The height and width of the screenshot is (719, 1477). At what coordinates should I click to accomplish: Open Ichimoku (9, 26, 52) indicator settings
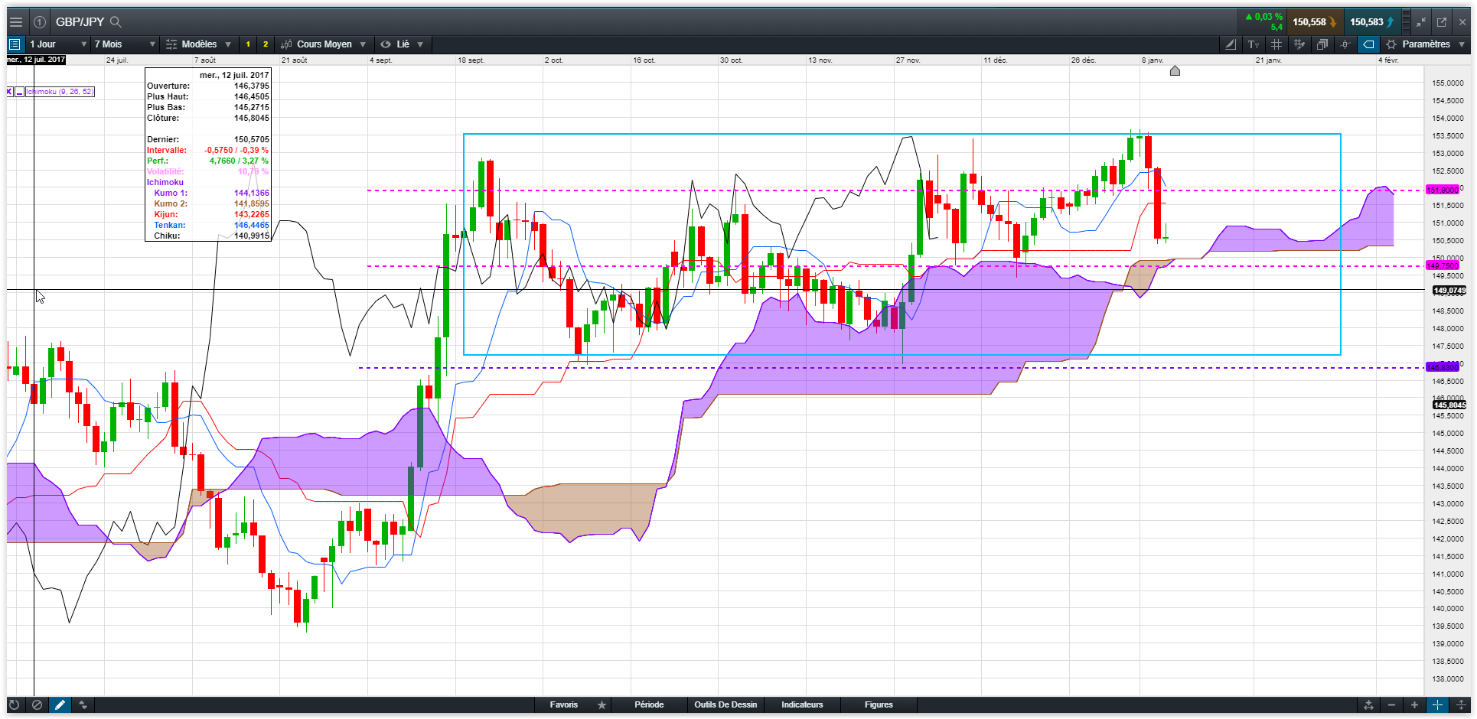(60, 92)
